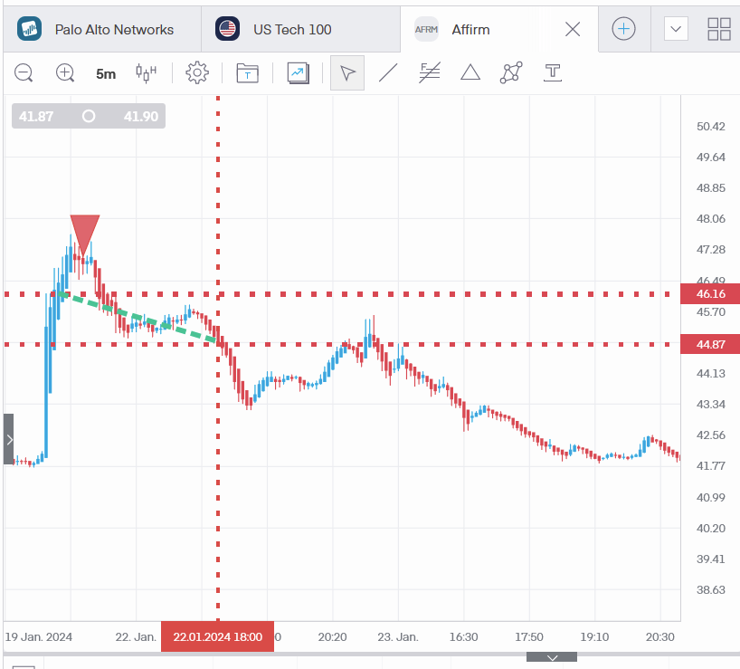Open chart settings gear icon
The height and width of the screenshot is (669, 740).
click(197, 73)
